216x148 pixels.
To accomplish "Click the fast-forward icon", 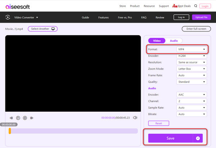I will (x=32, y=118).
